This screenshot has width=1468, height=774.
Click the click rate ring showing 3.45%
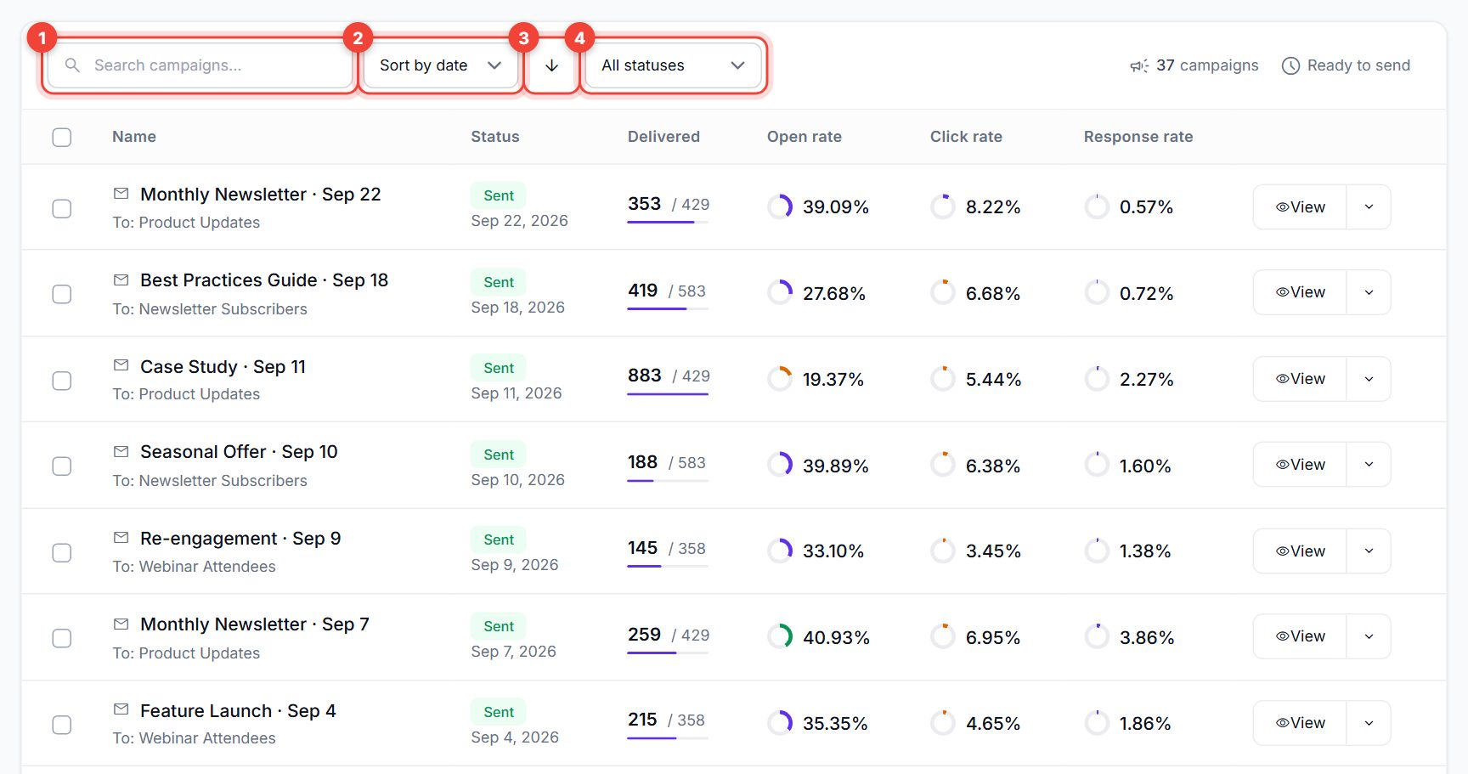coord(943,551)
